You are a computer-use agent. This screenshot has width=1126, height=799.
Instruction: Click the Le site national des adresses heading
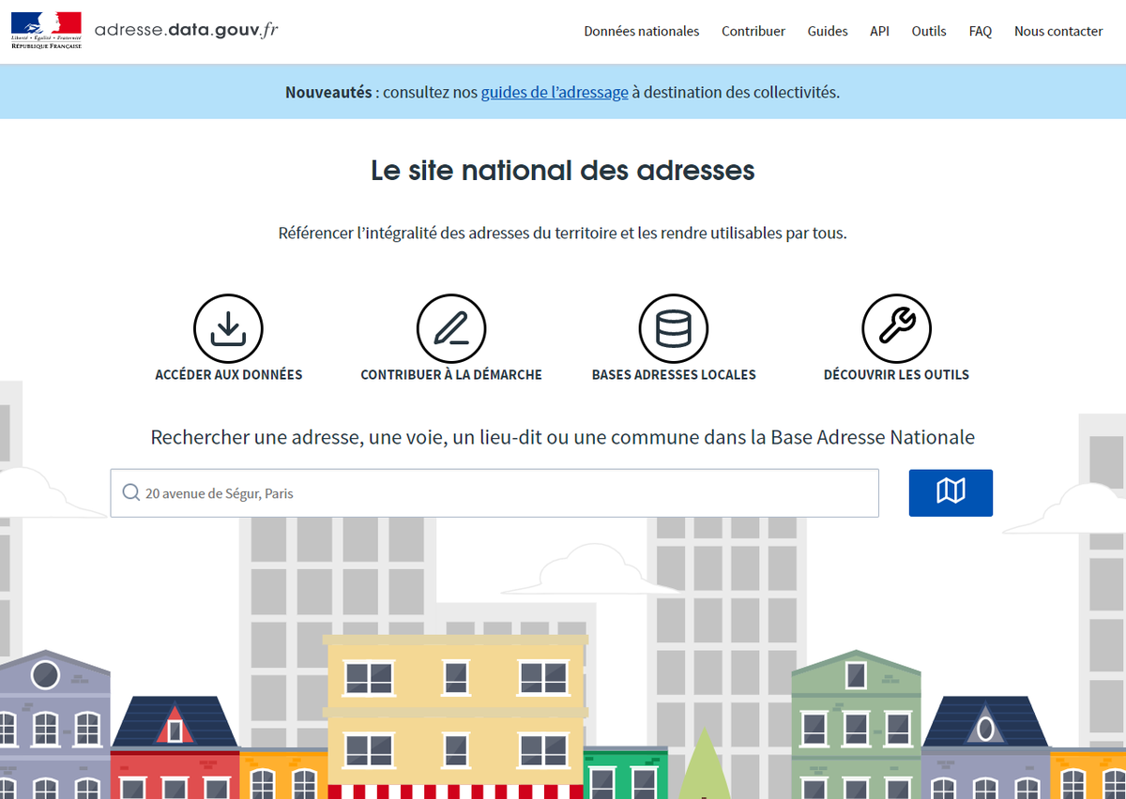(x=562, y=172)
